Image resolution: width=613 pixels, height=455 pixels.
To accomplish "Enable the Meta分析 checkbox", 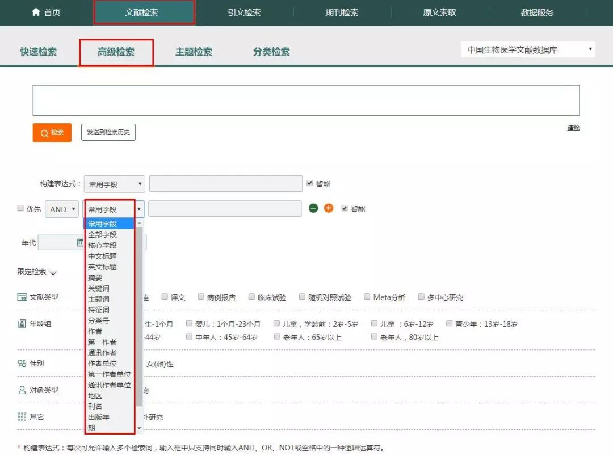I will point(367,297).
